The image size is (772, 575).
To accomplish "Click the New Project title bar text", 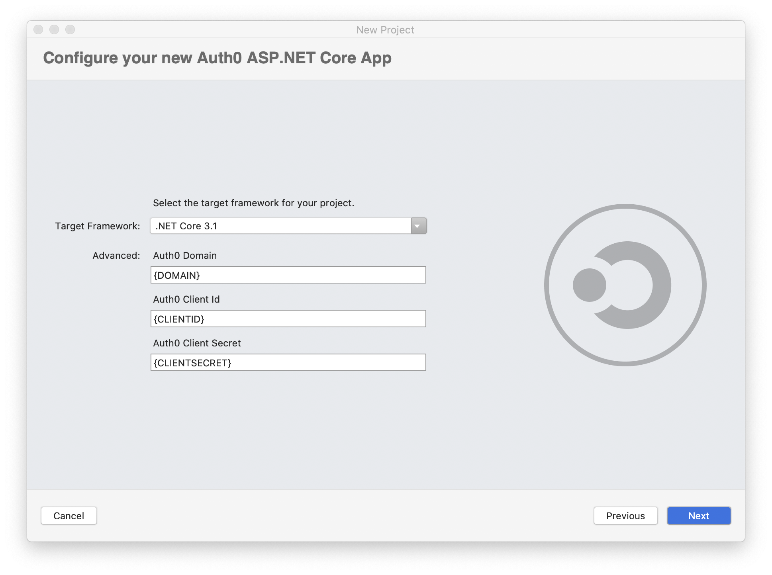I will click(385, 30).
